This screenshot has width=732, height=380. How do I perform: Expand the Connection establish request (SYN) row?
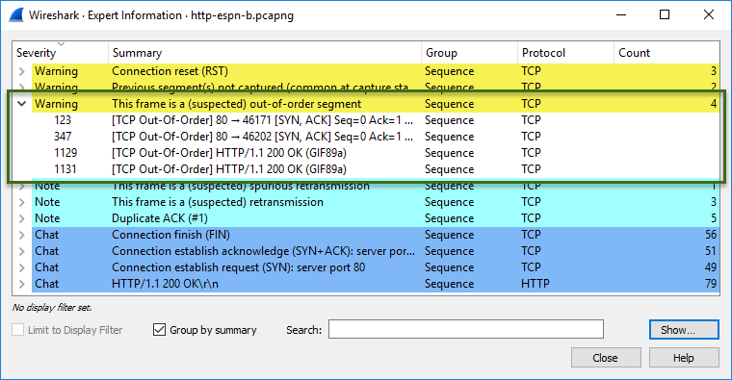[21, 267]
